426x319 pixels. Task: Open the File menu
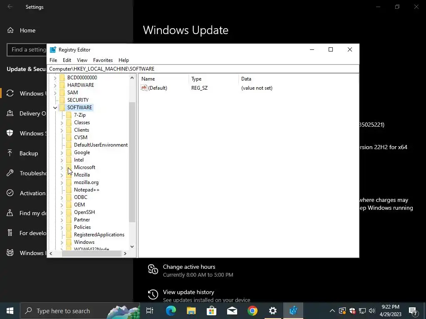click(53, 60)
